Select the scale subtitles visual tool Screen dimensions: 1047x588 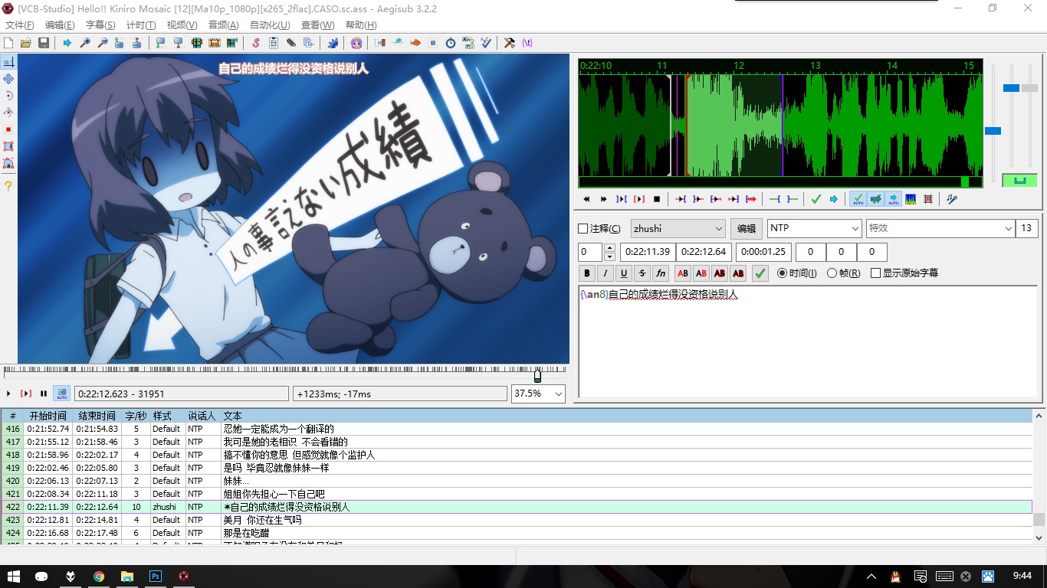click(x=8, y=129)
